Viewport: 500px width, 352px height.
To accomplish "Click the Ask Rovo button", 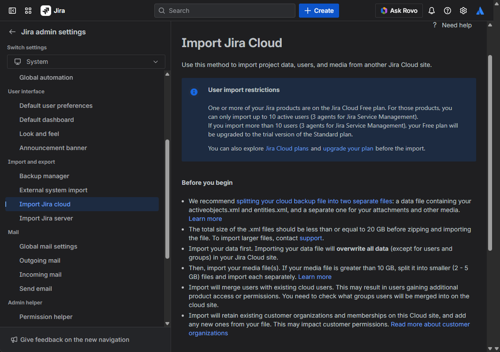I will click(399, 10).
